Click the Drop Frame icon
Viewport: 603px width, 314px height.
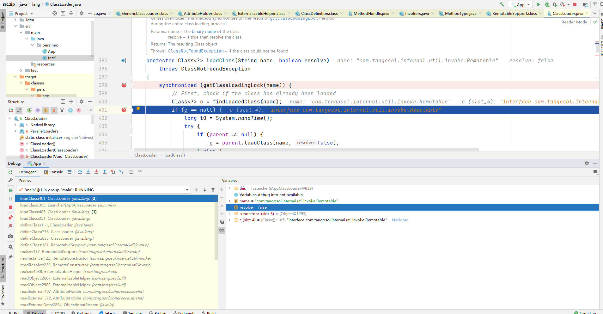pos(113,172)
